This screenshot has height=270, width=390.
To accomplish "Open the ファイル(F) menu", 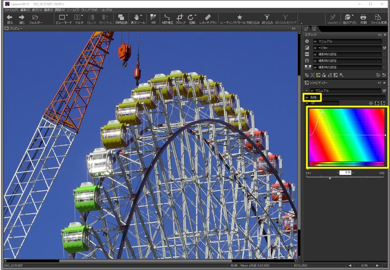I will coord(11,10).
